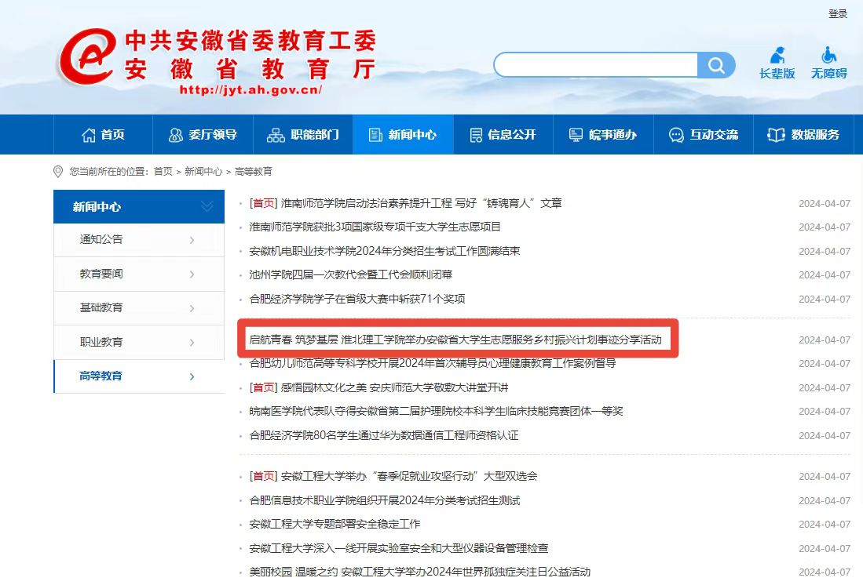Select 基础教育 in the sidebar
The height and width of the screenshot is (585, 863).
(101, 307)
